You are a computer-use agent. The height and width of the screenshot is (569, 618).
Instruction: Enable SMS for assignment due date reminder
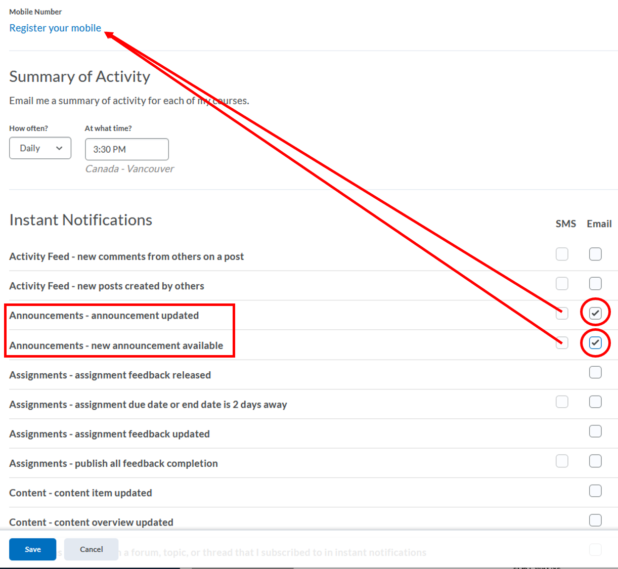pyautogui.click(x=562, y=402)
